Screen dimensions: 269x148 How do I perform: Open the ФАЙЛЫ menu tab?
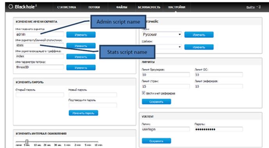point(122,7)
